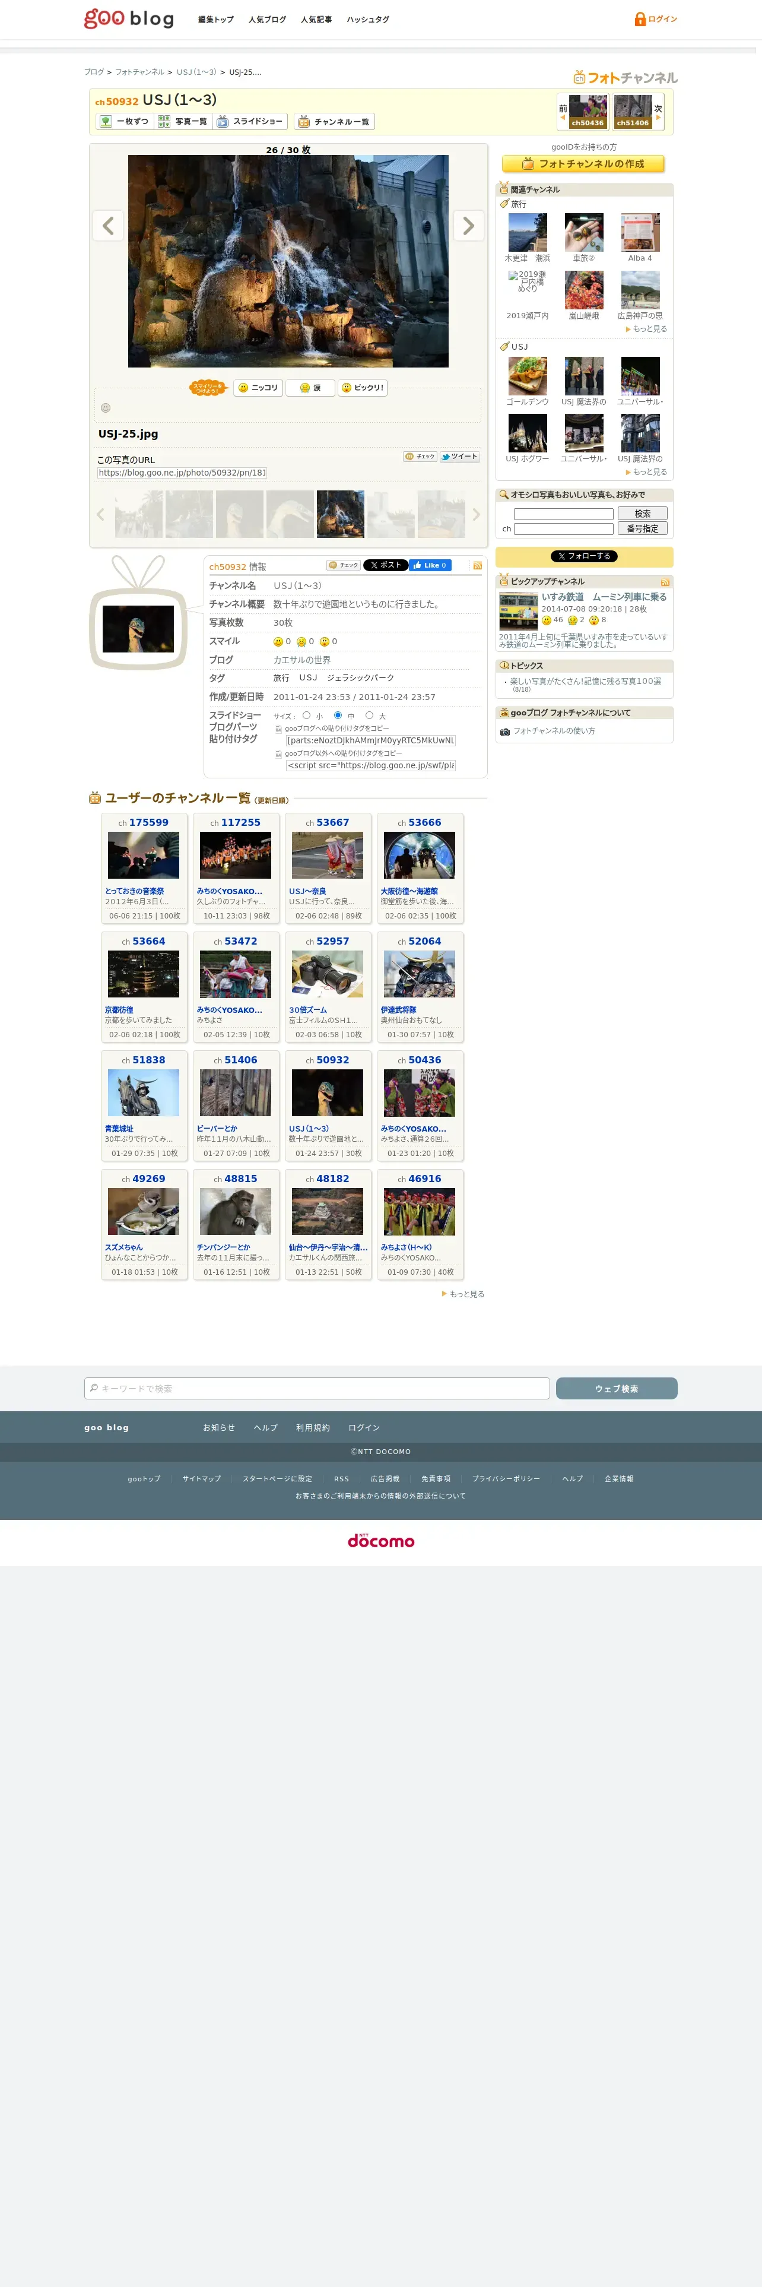This screenshot has height=2287, width=762.
Task: Open 人気記事 in the top navigation
Action: coord(316,20)
